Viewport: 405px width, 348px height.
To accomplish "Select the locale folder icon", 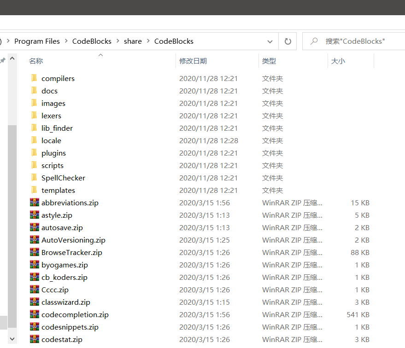I will click(34, 140).
